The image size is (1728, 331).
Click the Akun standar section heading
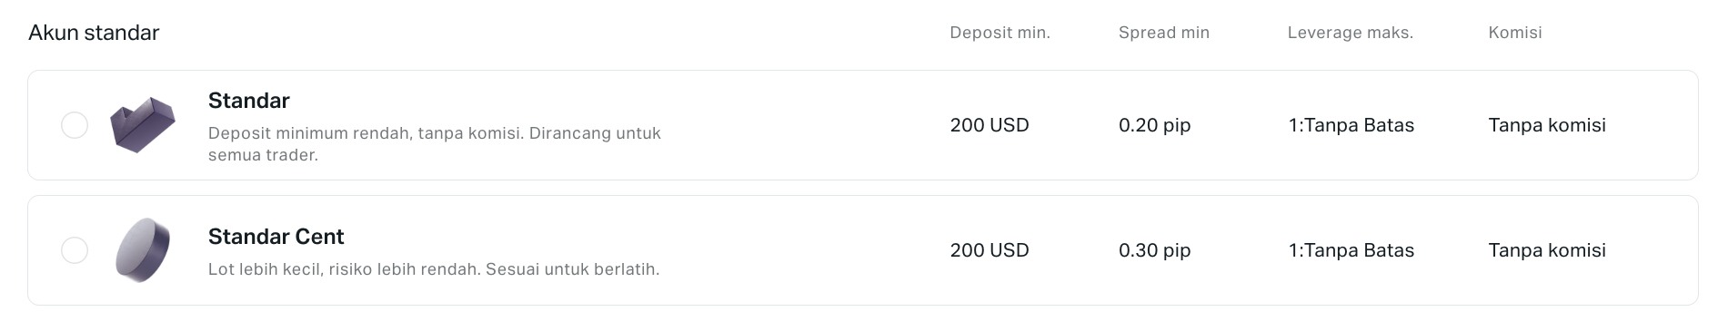(94, 33)
